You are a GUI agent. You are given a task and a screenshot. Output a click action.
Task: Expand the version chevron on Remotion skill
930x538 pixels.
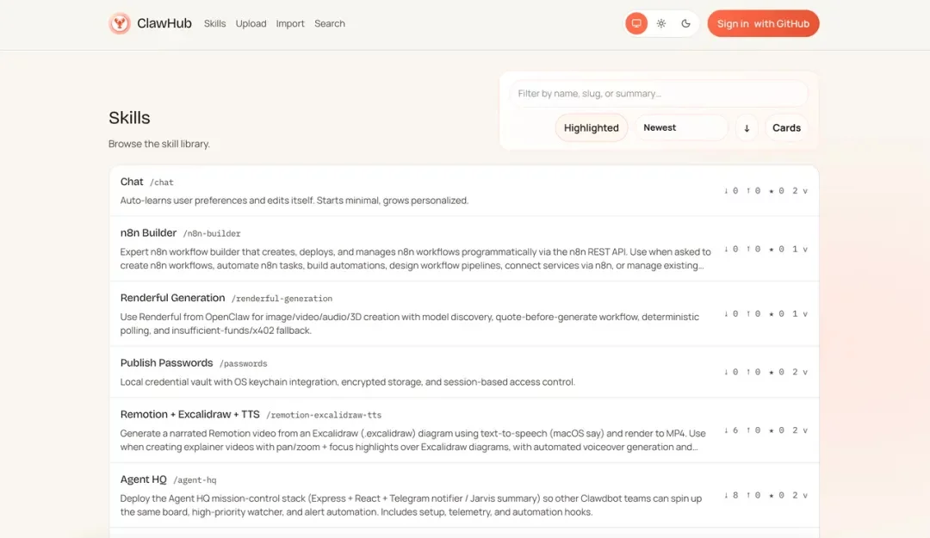pyautogui.click(x=805, y=430)
